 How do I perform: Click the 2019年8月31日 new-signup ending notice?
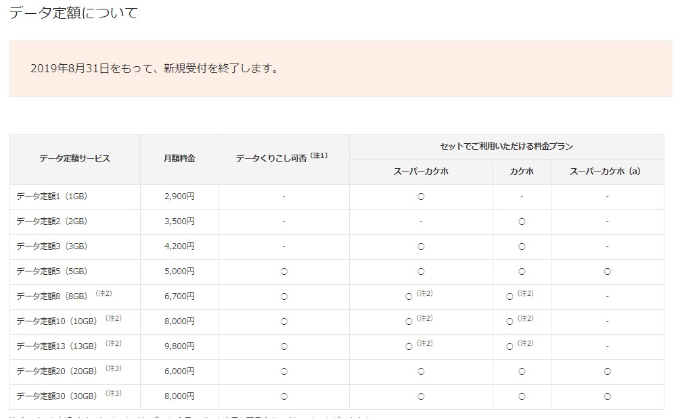(155, 69)
